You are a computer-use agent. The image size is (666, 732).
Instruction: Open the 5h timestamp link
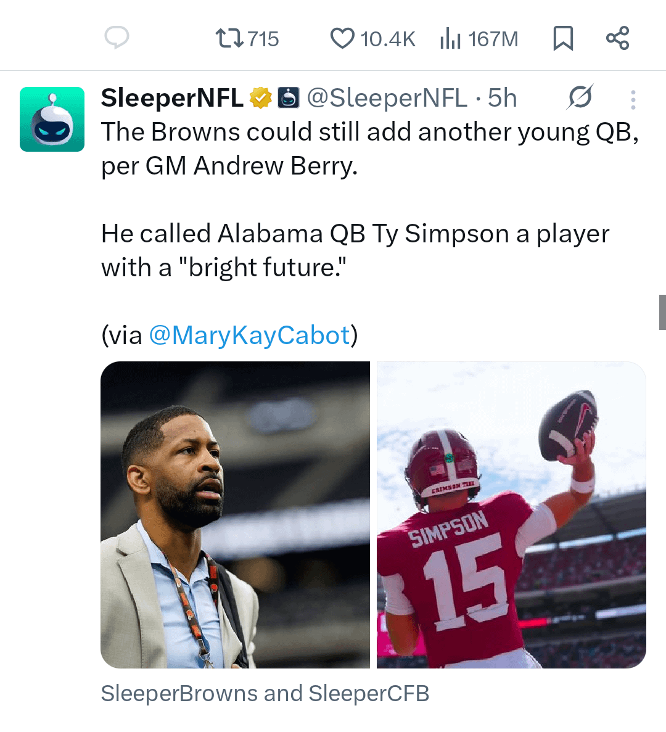point(502,98)
